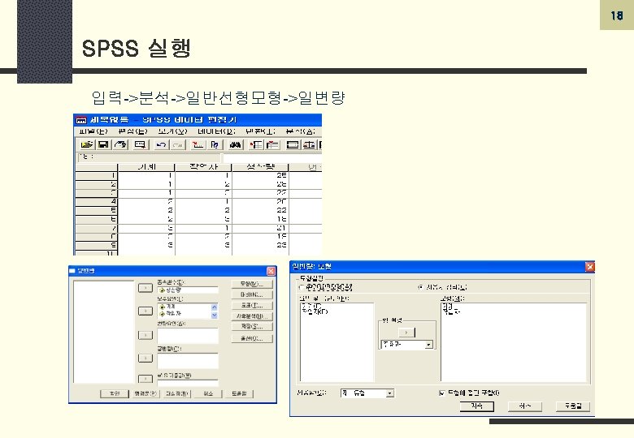This screenshot has width=634, height=438.
Task: Click Plots (도표) button in Univariate dialog
Action: click(252, 306)
